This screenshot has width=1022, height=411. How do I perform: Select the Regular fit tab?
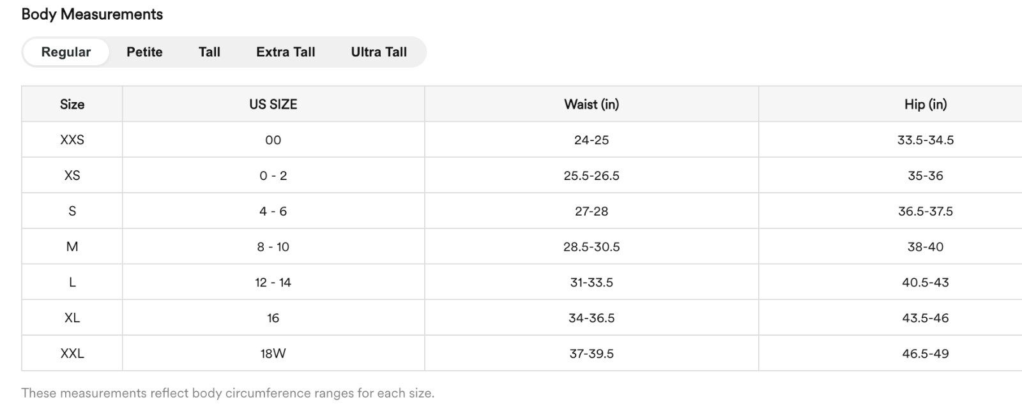[66, 52]
